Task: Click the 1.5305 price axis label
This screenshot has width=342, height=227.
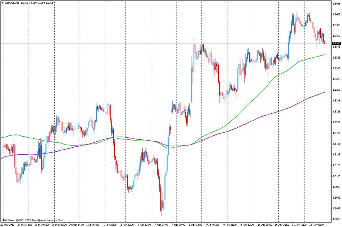Action: pos(337,68)
